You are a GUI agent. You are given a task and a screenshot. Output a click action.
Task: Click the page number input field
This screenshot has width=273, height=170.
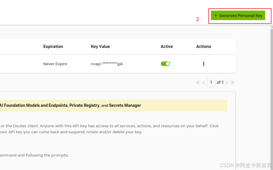tap(211, 82)
